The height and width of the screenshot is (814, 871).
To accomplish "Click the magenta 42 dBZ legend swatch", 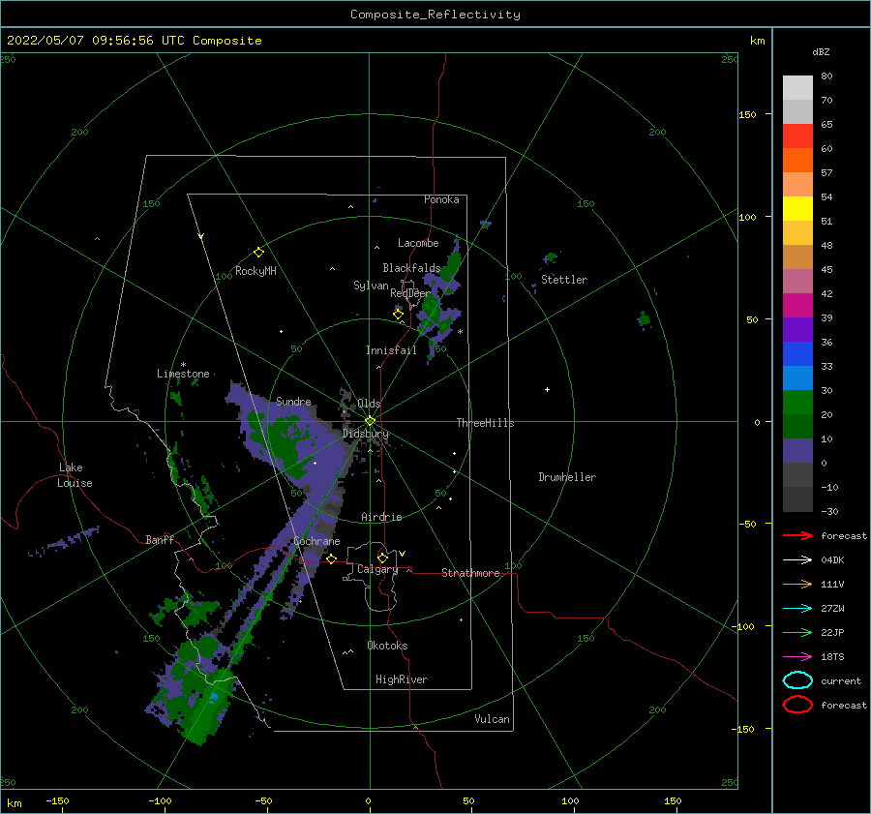I will (x=797, y=306).
